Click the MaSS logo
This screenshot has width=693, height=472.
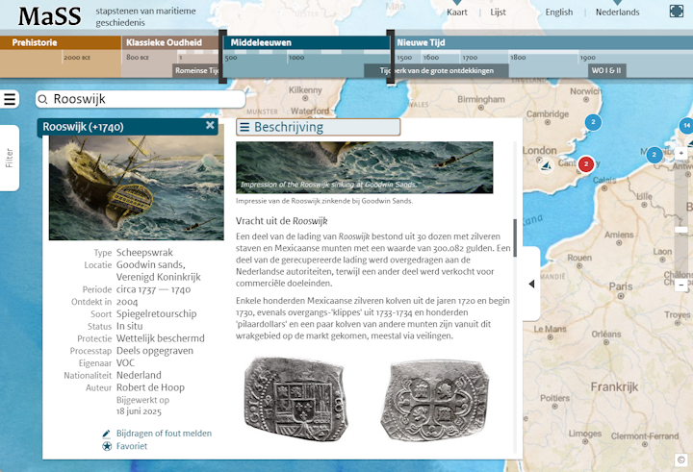[49, 15]
